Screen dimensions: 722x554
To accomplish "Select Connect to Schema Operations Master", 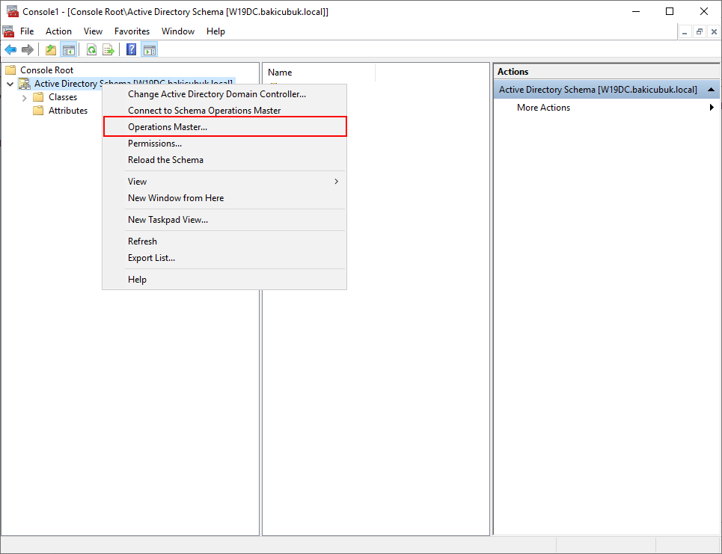I will pos(224,111).
